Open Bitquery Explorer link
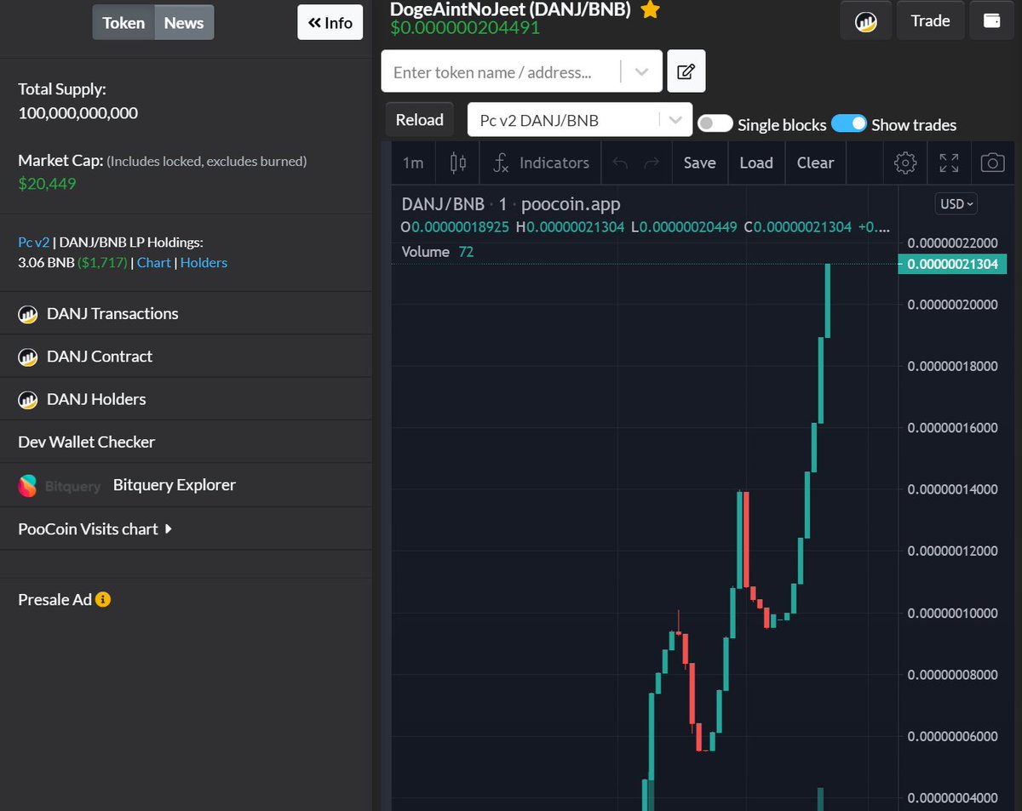 point(174,485)
